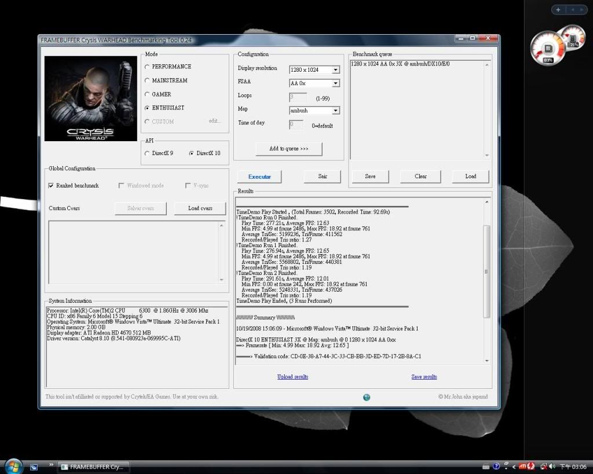Toggle the Windowed mode checkbox

[121, 186]
